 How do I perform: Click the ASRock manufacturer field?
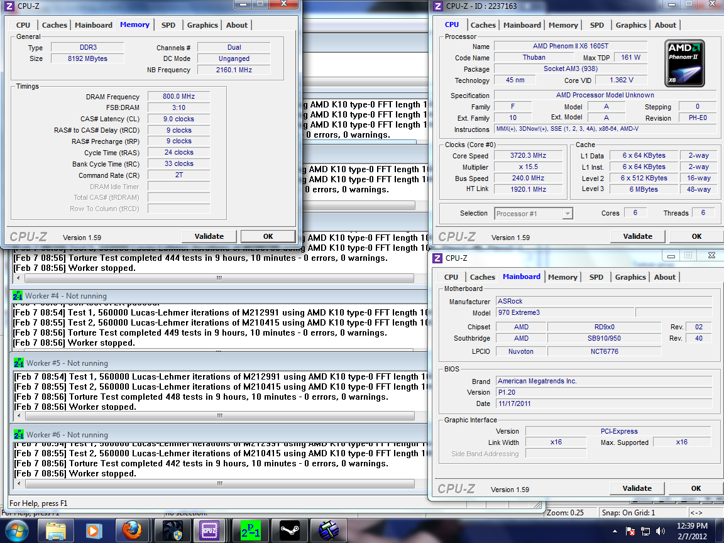click(604, 301)
